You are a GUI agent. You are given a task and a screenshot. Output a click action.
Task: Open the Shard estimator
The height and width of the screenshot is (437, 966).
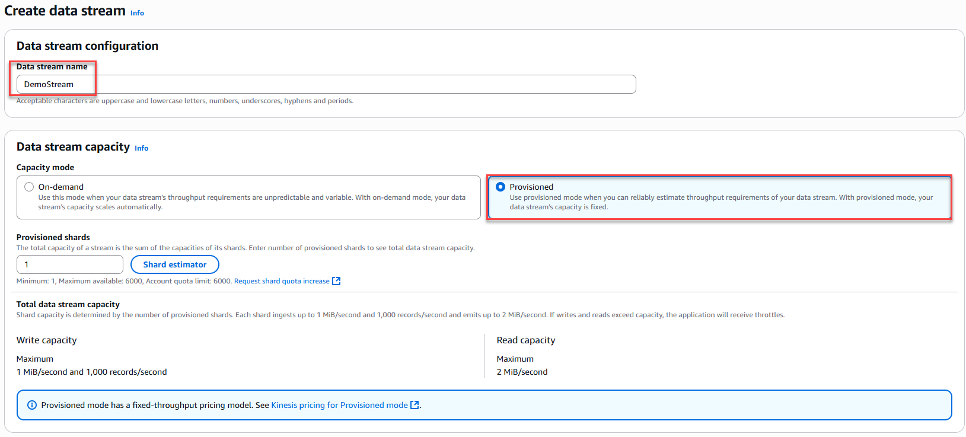[175, 264]
